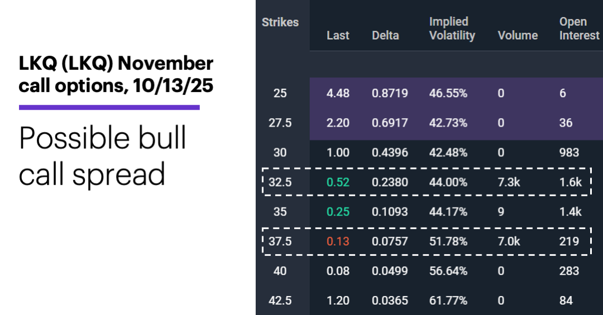The height and width of the screenshot is (315, 603).
Task: Select the 37.5 strike row label
Action: tap(280, 241)
